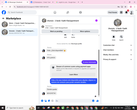Expand the Customize chat section
137x110 pixels.
[118, 45]
